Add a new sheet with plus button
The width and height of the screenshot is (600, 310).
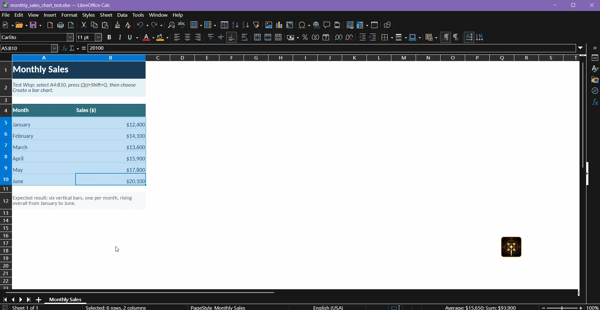(x=38, y=300)
